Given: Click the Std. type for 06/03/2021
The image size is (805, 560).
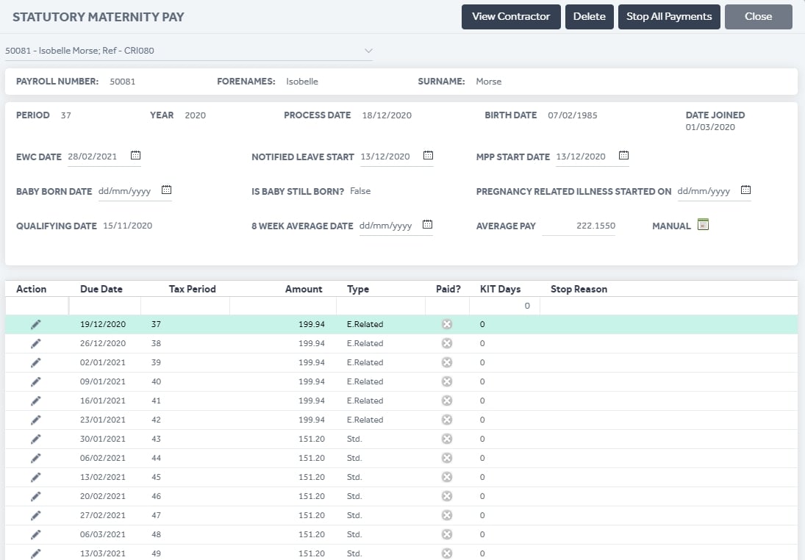Looking at the screenshot, I should (x=354, y=534).
